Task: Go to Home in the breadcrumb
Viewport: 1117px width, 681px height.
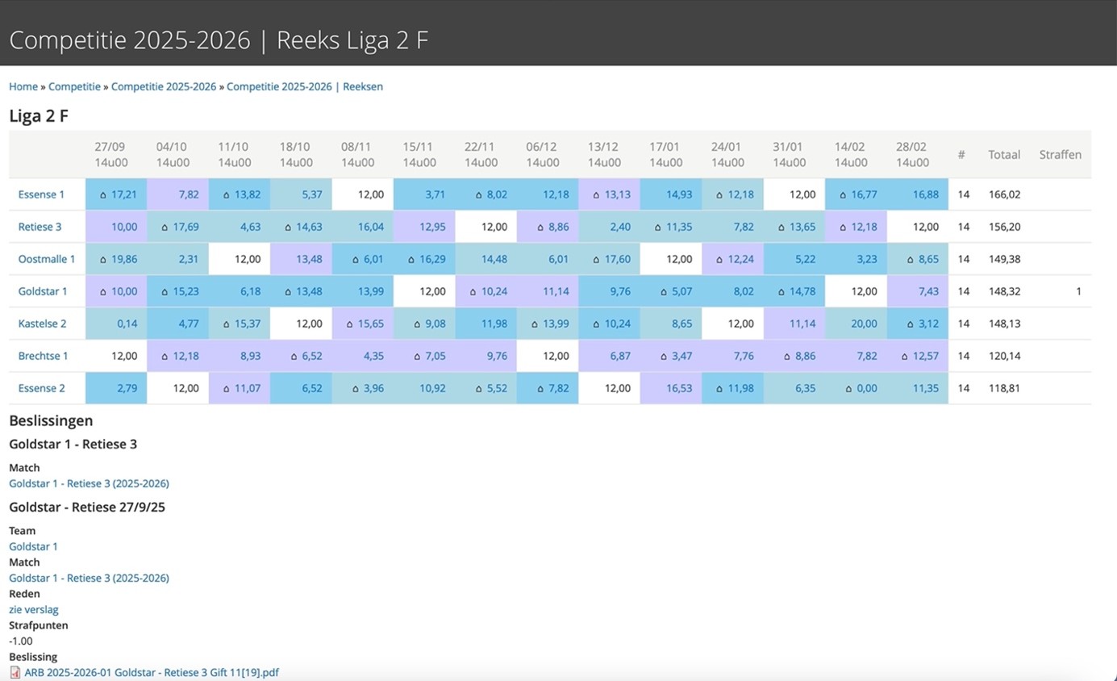Action: point(23,86)
